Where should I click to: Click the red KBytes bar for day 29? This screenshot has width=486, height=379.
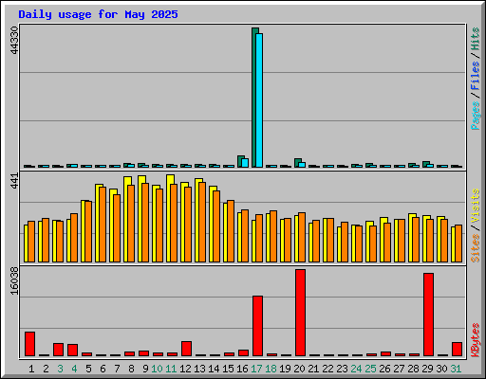coord(428,315)
